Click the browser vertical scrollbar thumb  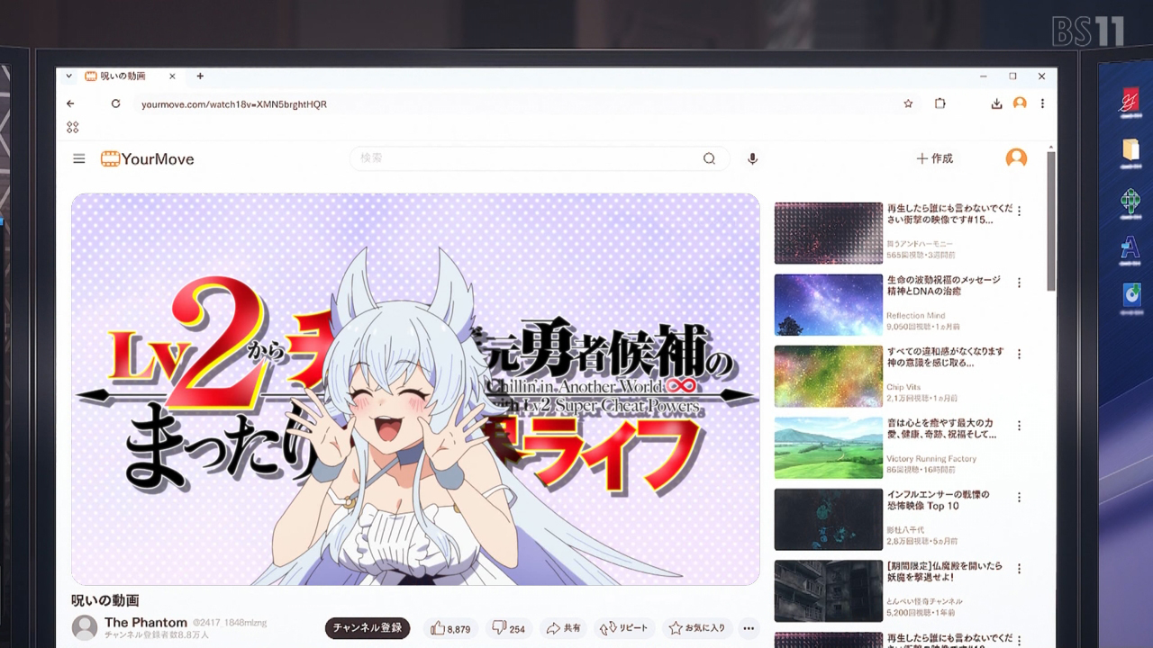(x=1050, y=220)
